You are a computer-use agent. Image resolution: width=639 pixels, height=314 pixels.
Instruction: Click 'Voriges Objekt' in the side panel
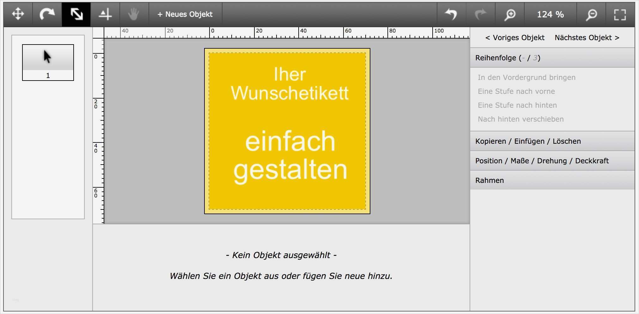coord(514,37)
